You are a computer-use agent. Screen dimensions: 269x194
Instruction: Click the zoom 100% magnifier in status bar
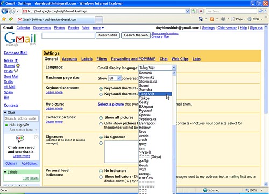pyautogui.click(x=247, y=190)
